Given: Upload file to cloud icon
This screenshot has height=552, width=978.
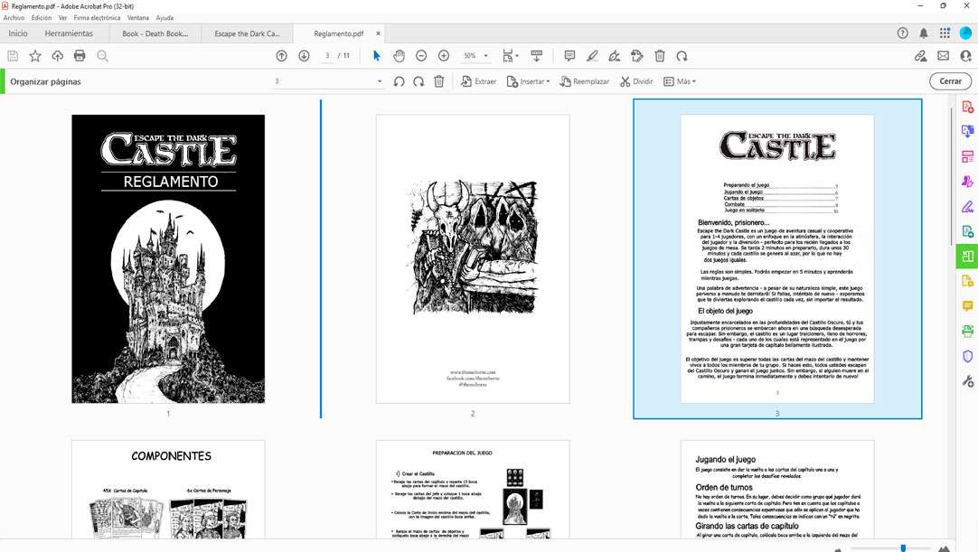Looking at the screenshot, I should pyautogui.click(x=57, y=56).
